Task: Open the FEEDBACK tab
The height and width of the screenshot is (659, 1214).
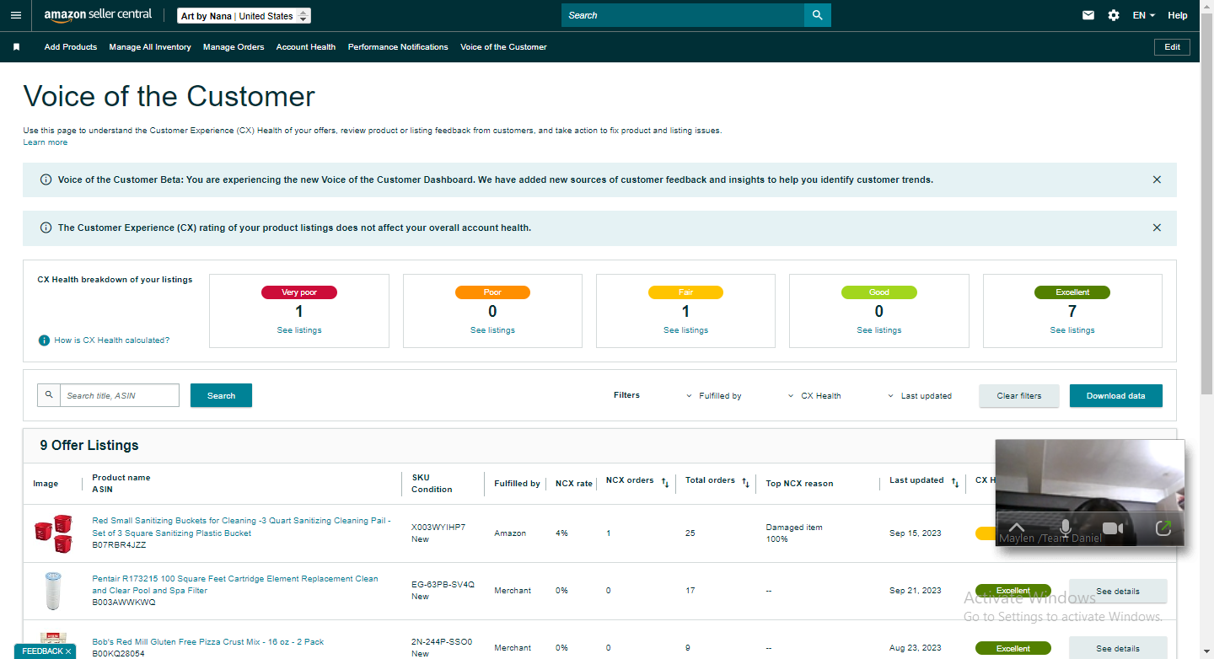Action: (x=42, y=651)
